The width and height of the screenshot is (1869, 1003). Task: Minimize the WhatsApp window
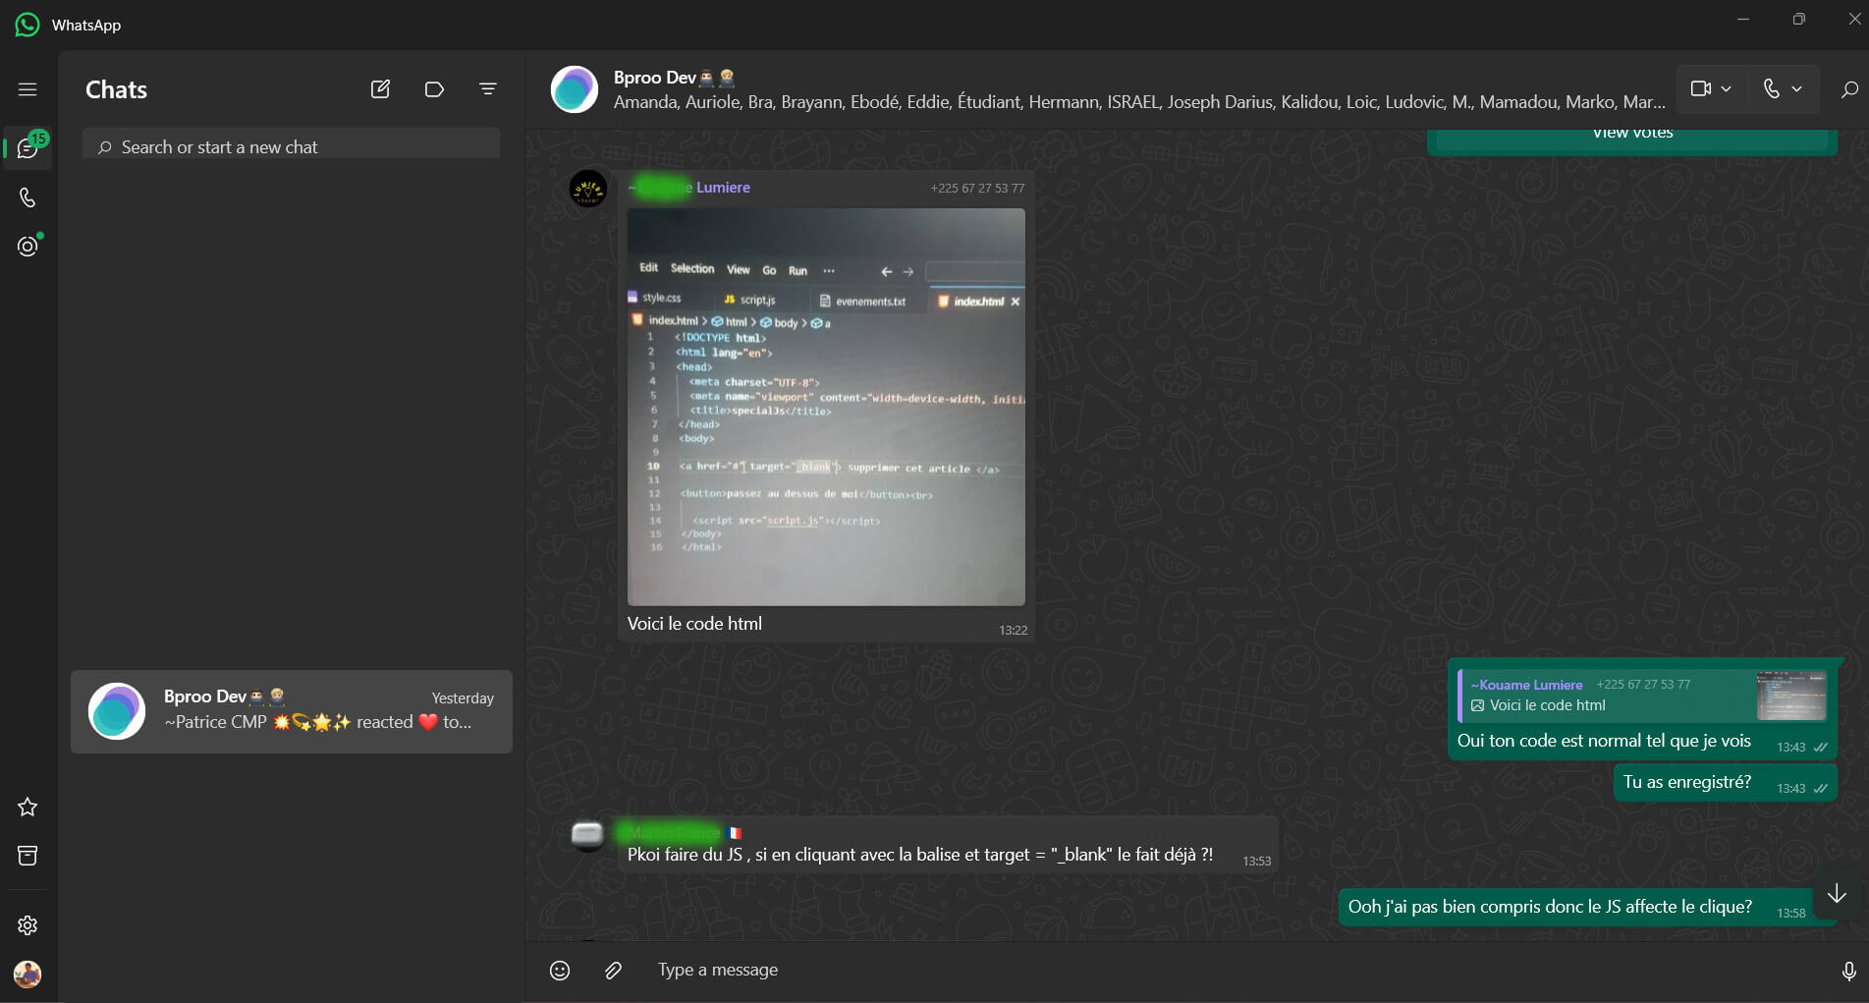click(1743, 19)
